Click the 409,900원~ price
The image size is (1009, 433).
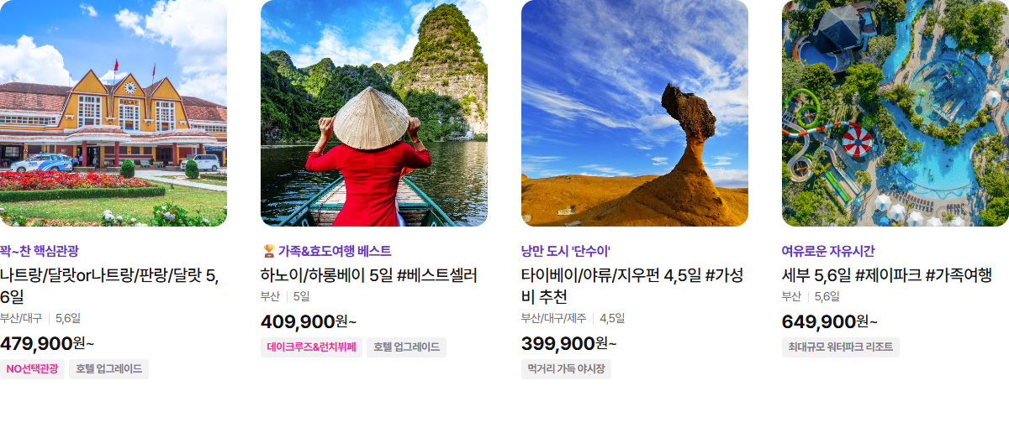coord(309,321)
